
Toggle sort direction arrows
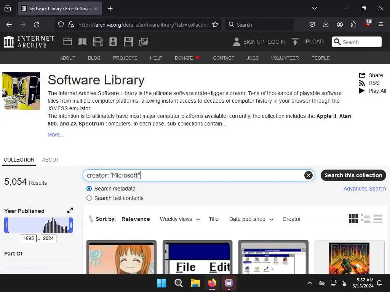coord(91,219)
